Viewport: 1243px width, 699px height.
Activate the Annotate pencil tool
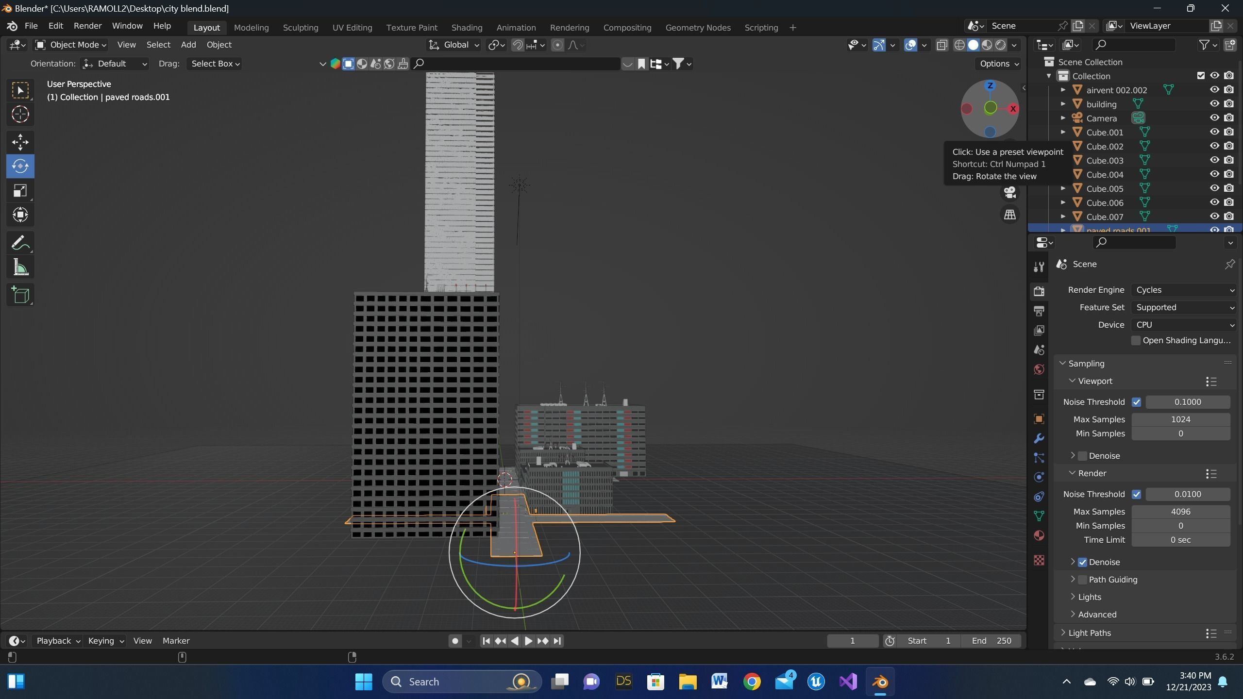20,243
